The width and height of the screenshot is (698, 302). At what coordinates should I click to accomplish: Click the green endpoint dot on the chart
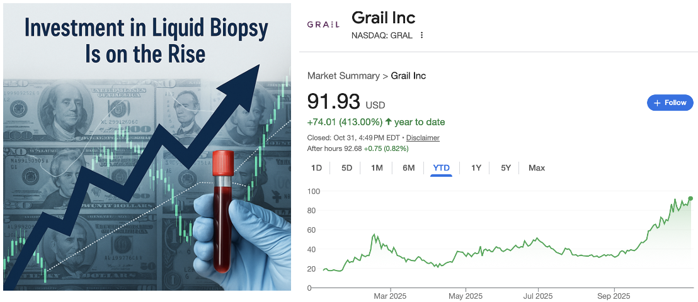click(690, 199)
